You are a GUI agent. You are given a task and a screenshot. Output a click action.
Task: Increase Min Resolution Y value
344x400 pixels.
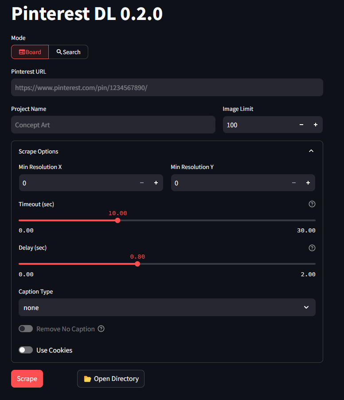308,183
